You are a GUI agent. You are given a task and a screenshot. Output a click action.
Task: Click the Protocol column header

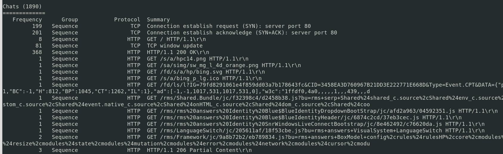127,20
